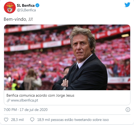Open the 7:00 PM timestamp
Screen dimensions: 134x125
10,110
